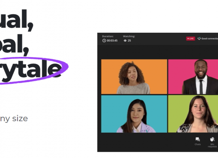Screen dimensions: 218x158
Task: Select the green background video tile
Action: 193,114
